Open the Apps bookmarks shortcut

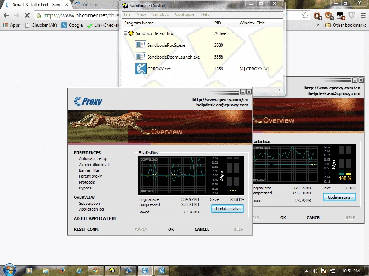point(11,25)
